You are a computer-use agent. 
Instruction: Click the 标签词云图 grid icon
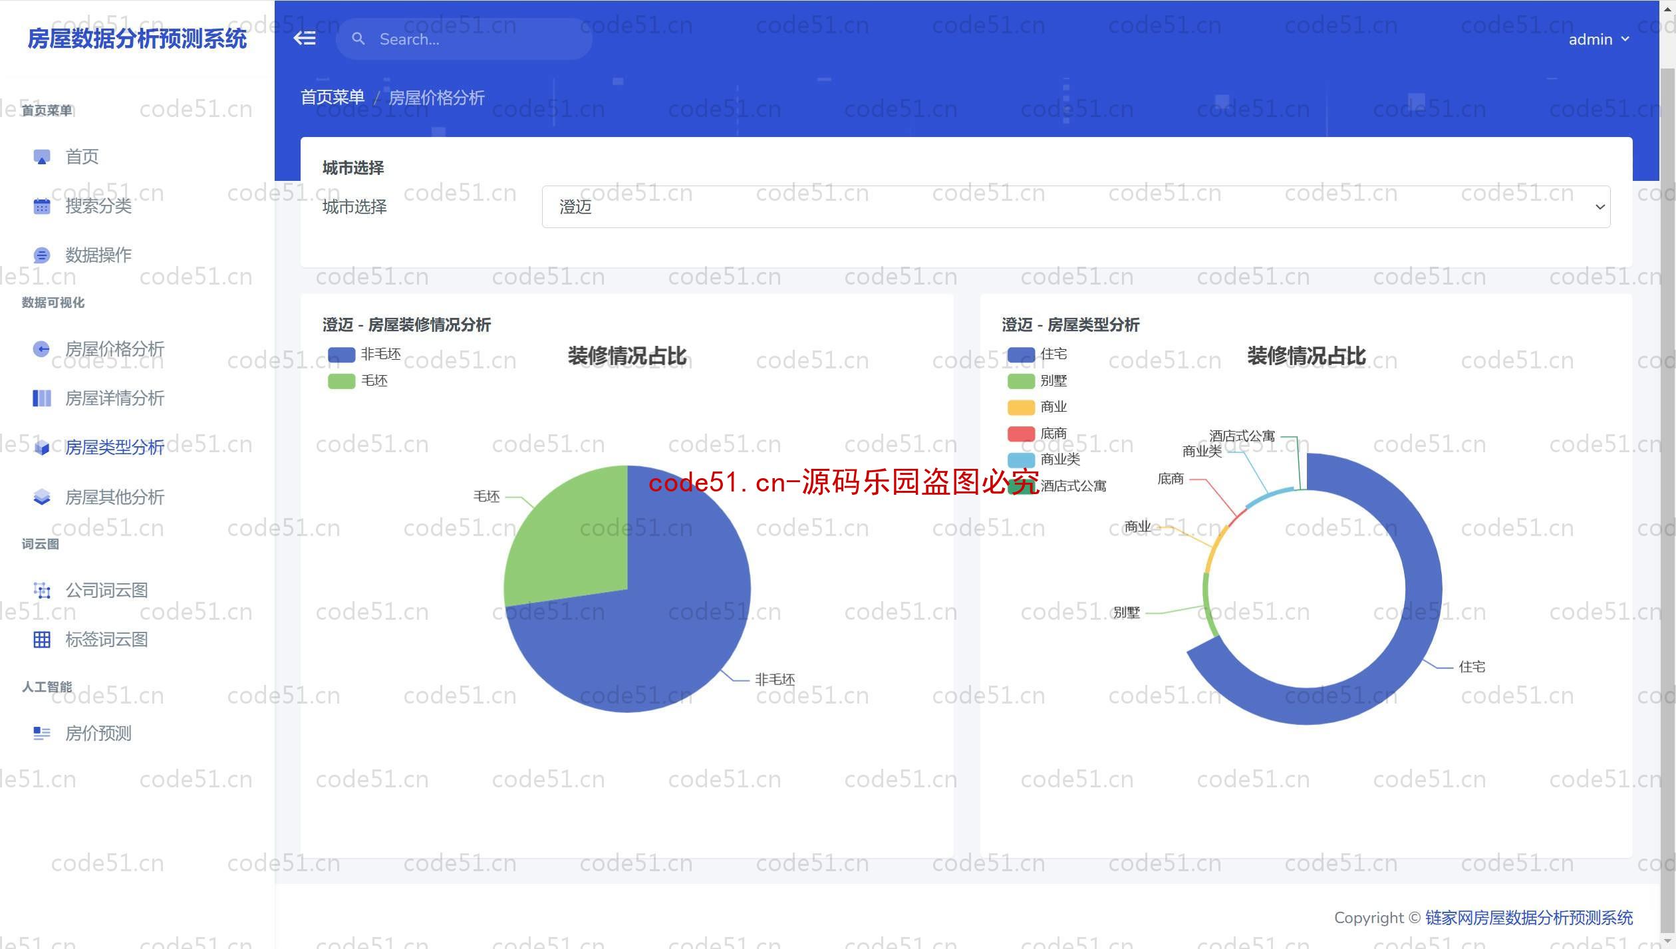42,640
